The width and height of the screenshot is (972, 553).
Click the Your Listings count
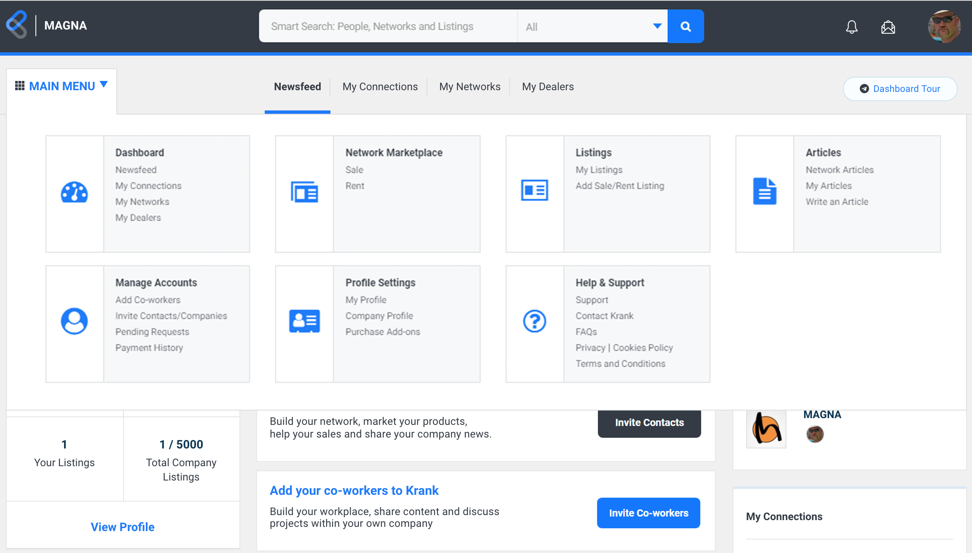(x=64, y=444)
